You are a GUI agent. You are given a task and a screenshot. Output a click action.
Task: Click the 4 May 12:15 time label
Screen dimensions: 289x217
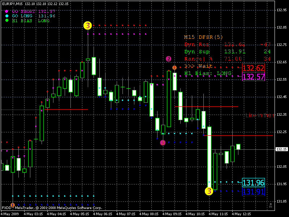[241, 214]
